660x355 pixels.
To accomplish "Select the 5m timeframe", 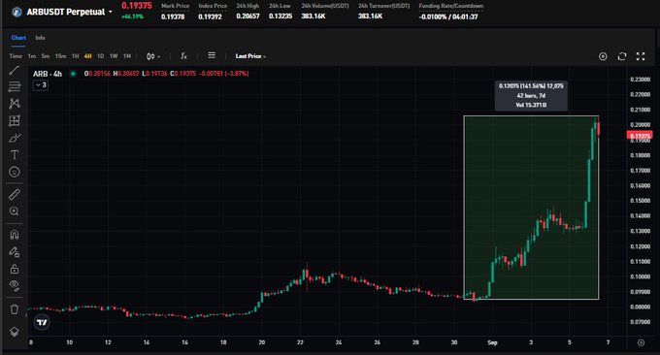I will [x=46, y=56].
